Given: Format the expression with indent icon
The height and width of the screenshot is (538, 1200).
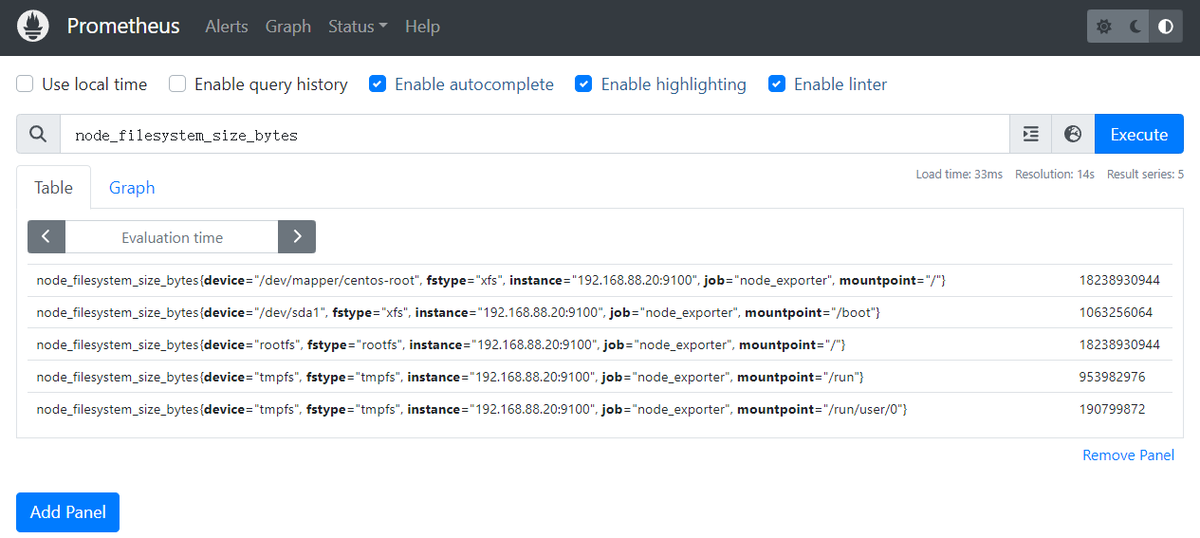Looking at the screenshot, I should [1031, 135].
